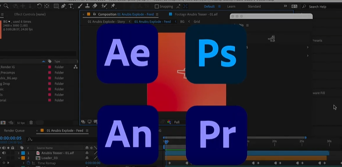Collapse the Loader_03 layer properties
The width and height of the screenshot is (342, 167).
(x=19, y=158)
